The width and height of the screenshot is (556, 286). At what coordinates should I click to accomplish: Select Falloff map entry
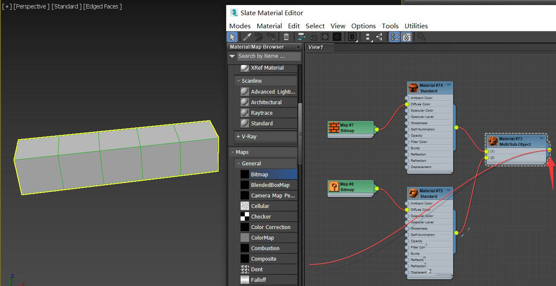pos(268,280)
